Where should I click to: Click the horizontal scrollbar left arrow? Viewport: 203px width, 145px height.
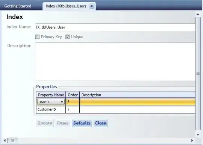point(5,140)
